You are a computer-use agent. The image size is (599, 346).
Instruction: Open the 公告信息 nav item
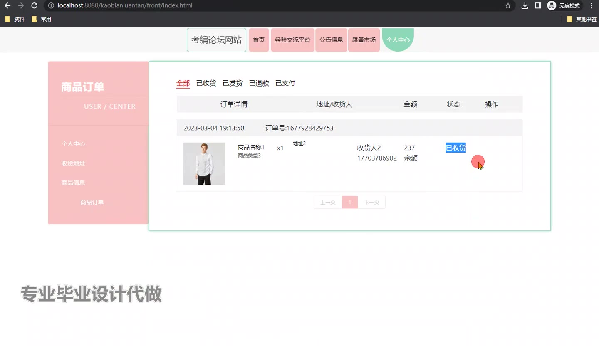pos(331,40)
